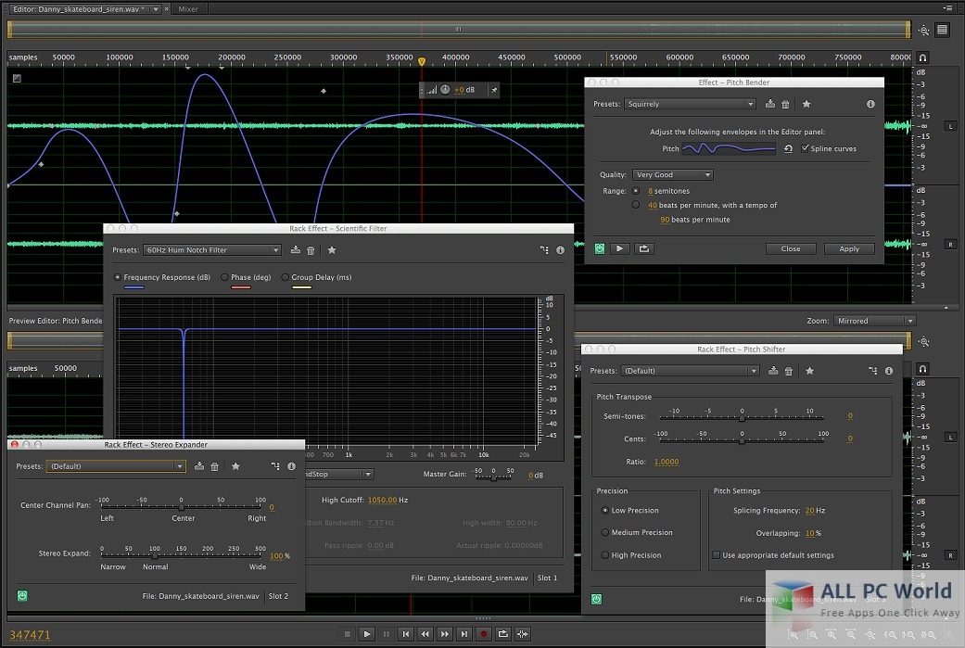This screenshot has width=965, height=648.
Task: Channel map icon in Scientific Filter window
Action: click(x=544, y=250)
